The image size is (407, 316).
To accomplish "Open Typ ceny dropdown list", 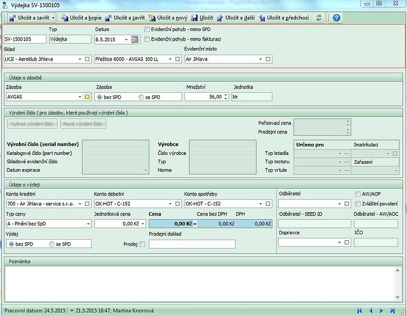I will point(88,224).
